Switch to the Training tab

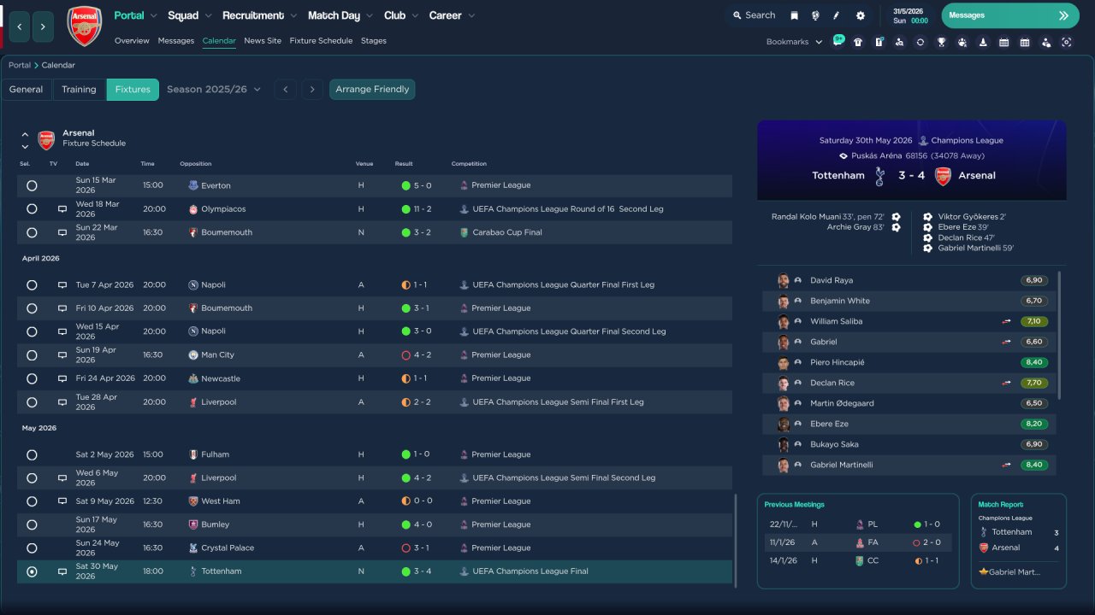coord(79,90)
